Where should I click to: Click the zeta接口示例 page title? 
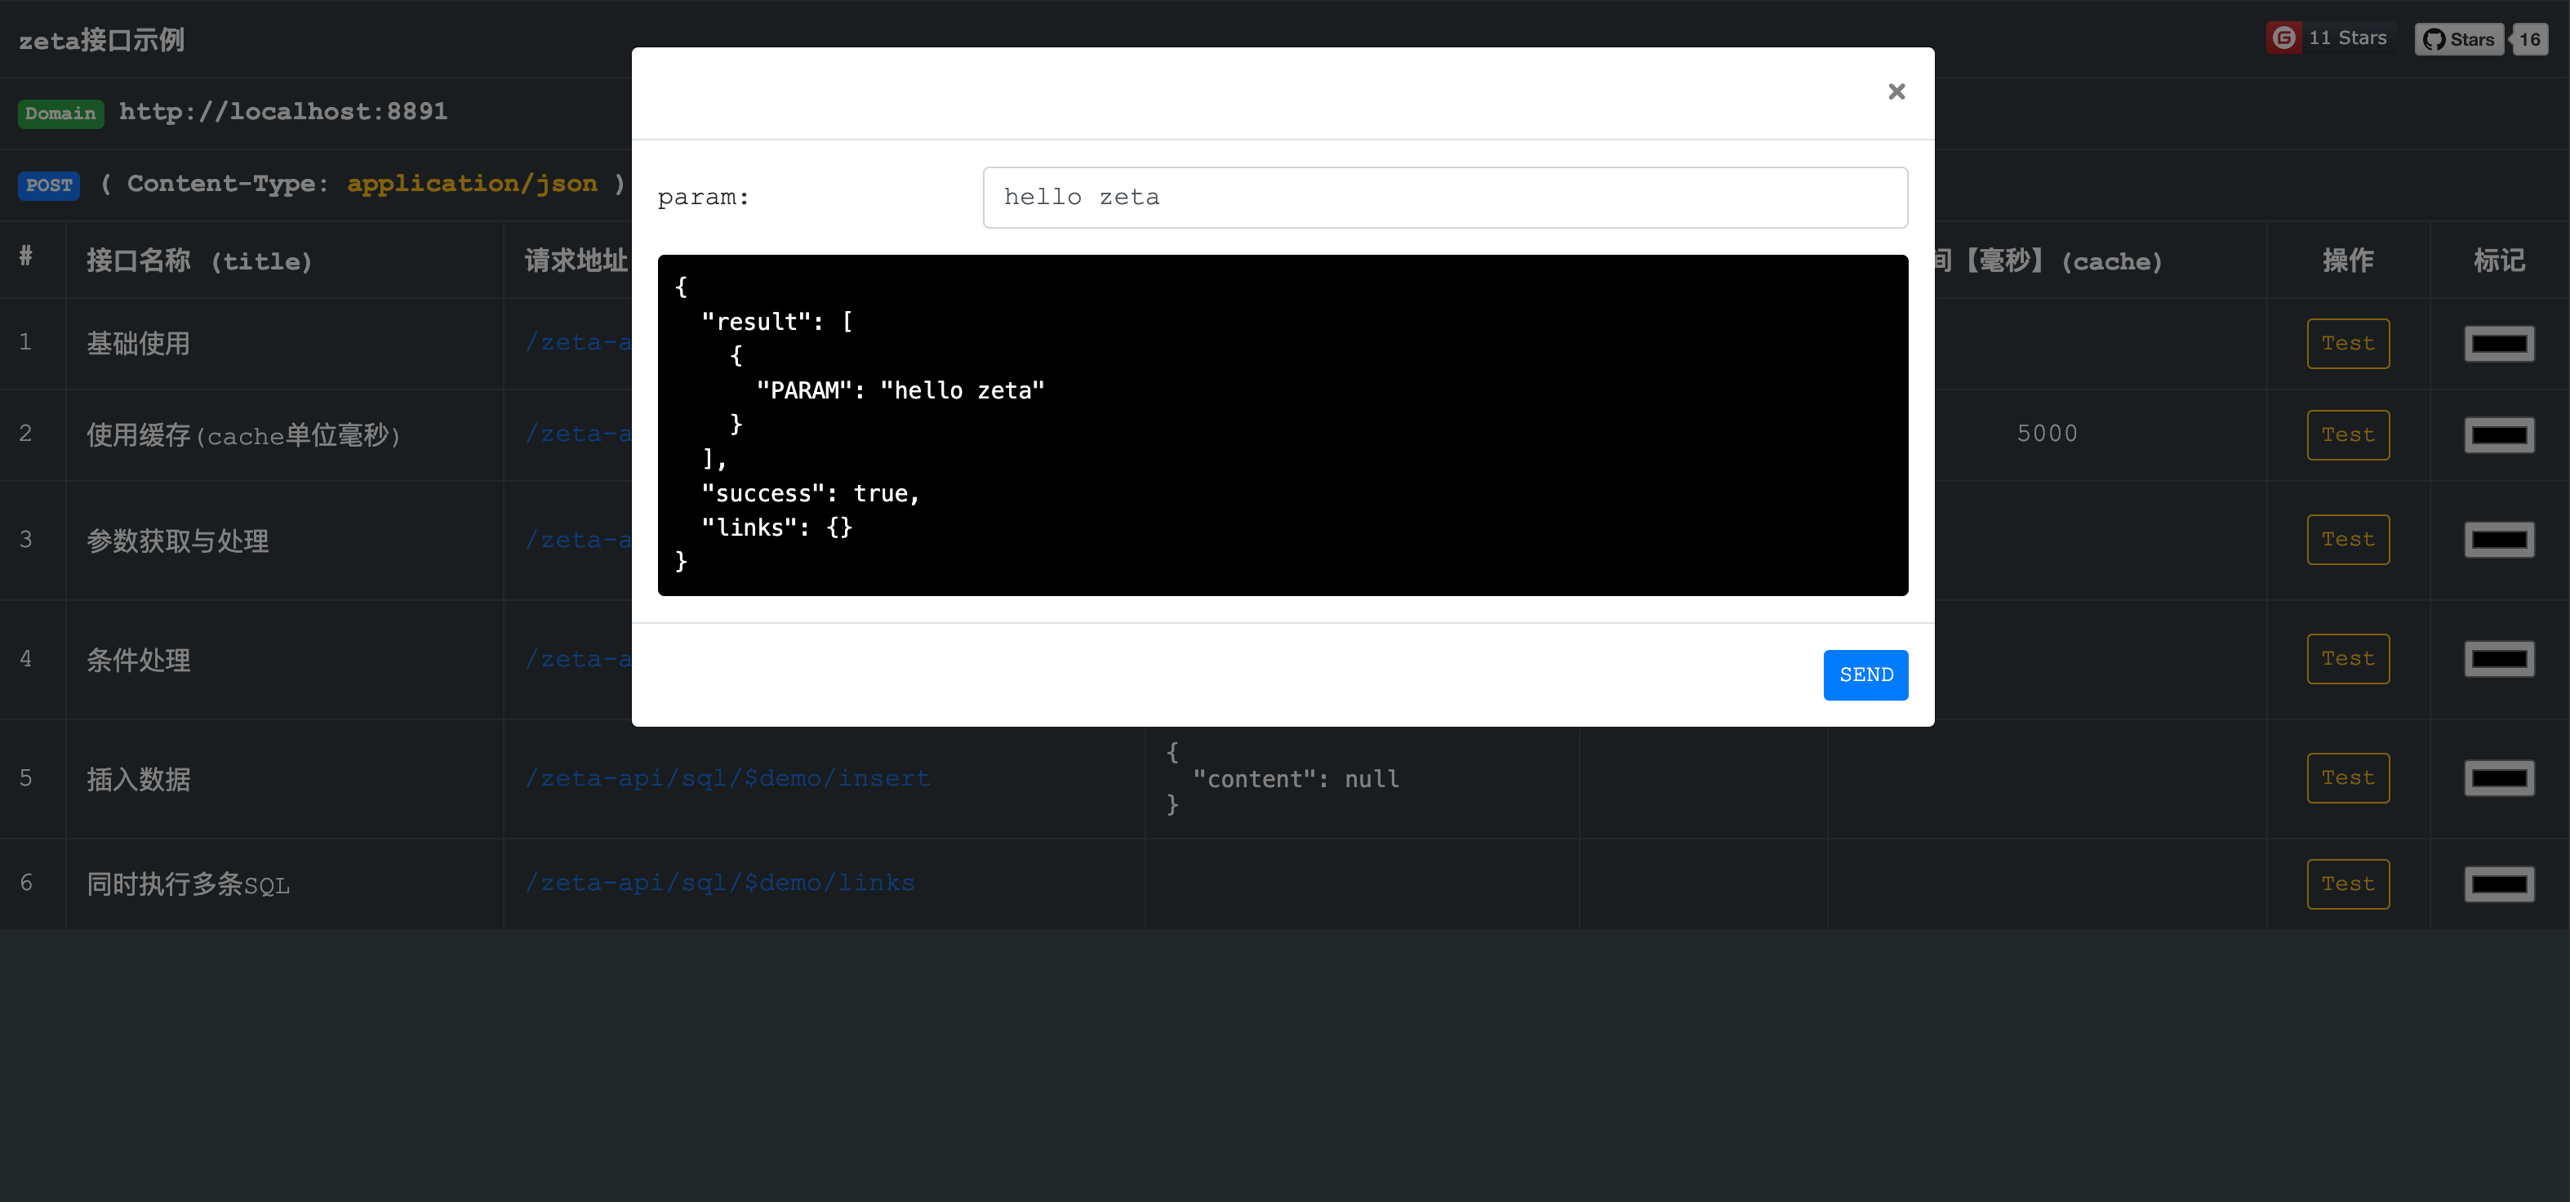(102, 40)
